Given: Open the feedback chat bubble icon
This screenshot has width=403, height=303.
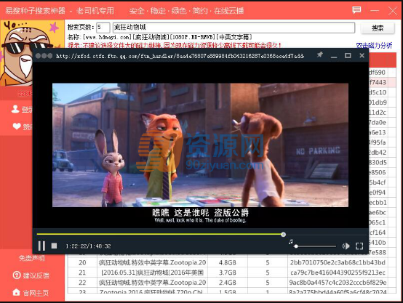Looking at the screenshot, I should [356, 10].
